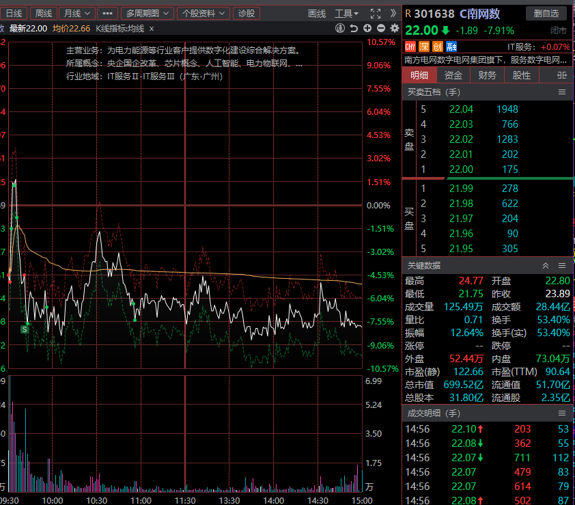Click 主营业务 description line in chart

183,51
